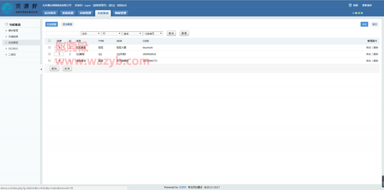The height and width of the screenshot is (190, 384).
Task: Collapse the left sidebar with the arrow handle
Action: coord(41,69)
